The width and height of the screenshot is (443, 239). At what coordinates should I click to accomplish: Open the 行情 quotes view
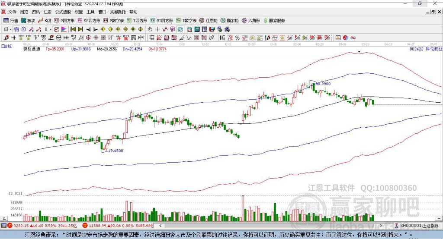pos(10,21)
